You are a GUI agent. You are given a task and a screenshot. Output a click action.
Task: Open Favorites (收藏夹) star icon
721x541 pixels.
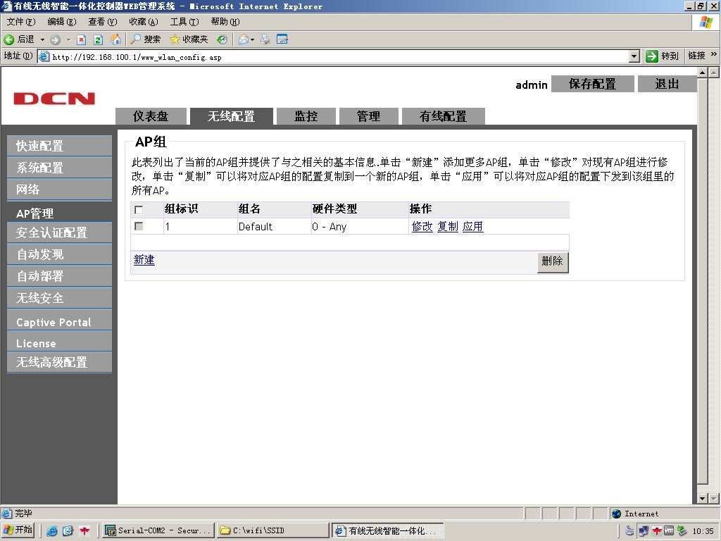point(175,39)
